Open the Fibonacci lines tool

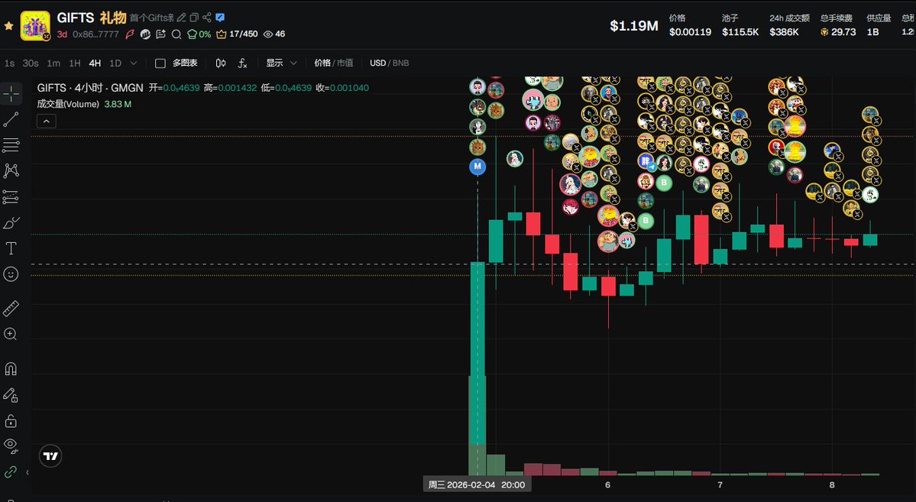[11, 145]
